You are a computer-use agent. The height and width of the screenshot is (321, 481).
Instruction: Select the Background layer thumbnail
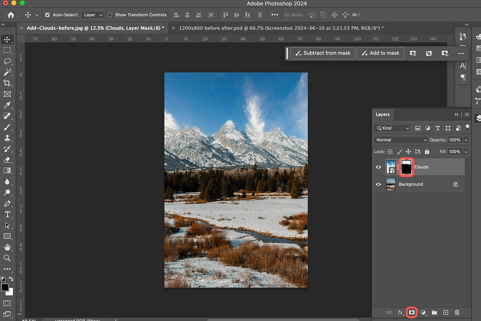tap(391, 184)
